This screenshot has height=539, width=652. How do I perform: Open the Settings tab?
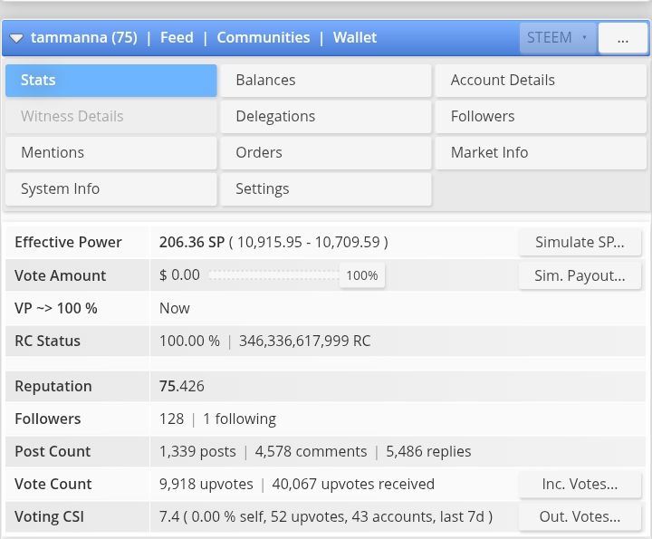coord(326,189)
